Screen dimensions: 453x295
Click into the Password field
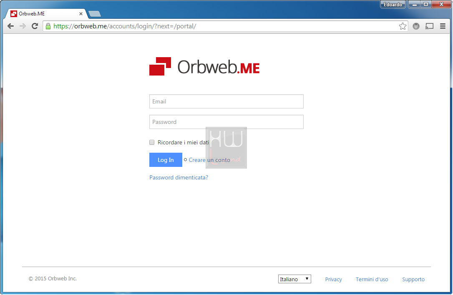226,122
